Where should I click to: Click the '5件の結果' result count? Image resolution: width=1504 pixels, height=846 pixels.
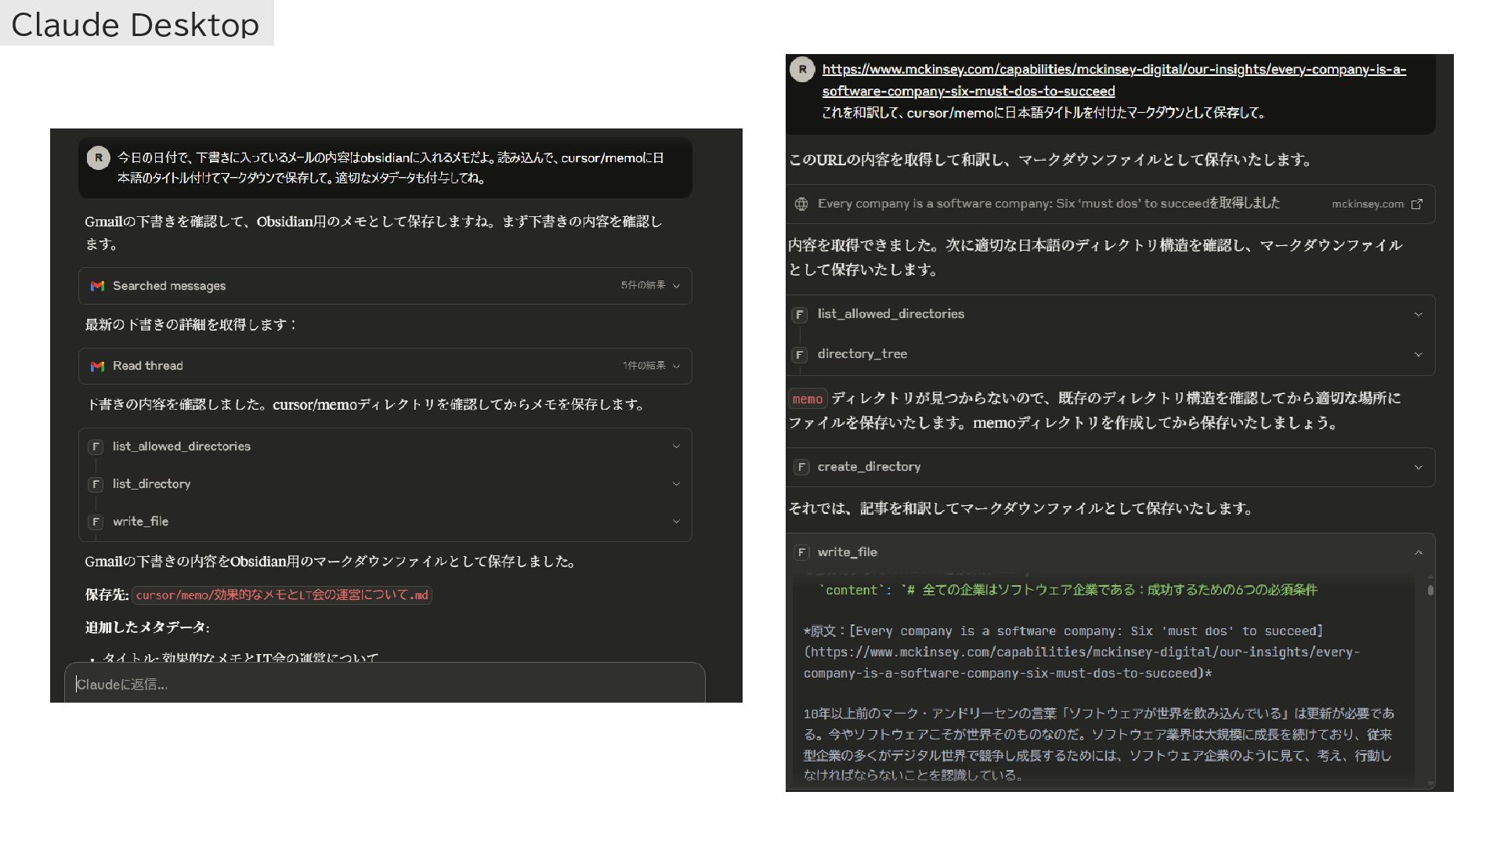pos(643,285)
